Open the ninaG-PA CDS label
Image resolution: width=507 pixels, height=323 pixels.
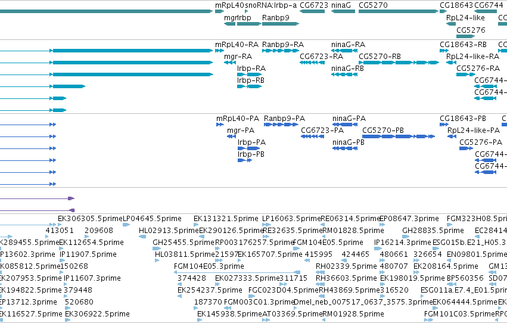[349, 119]
